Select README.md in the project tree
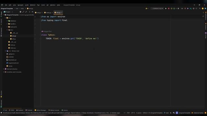This screenshot has height=116, width=207. point(11,60)
